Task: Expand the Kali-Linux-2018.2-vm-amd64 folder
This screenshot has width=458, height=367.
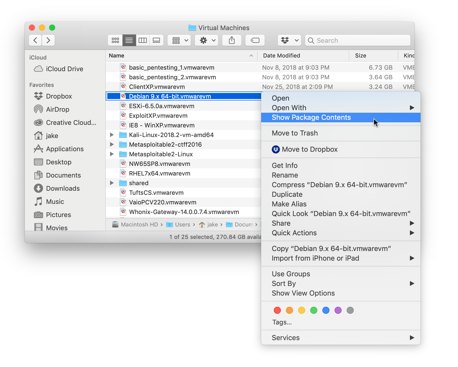Action: pyautogui.click(x=112, y=135)
